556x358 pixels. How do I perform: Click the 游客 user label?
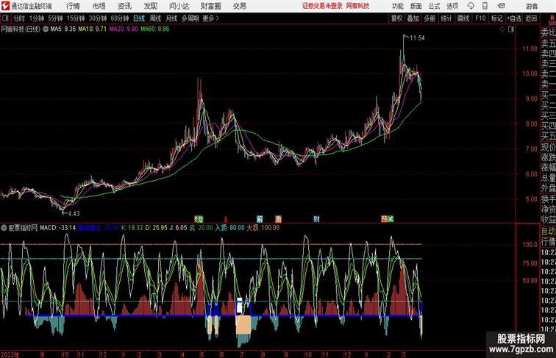pos(532,6)
